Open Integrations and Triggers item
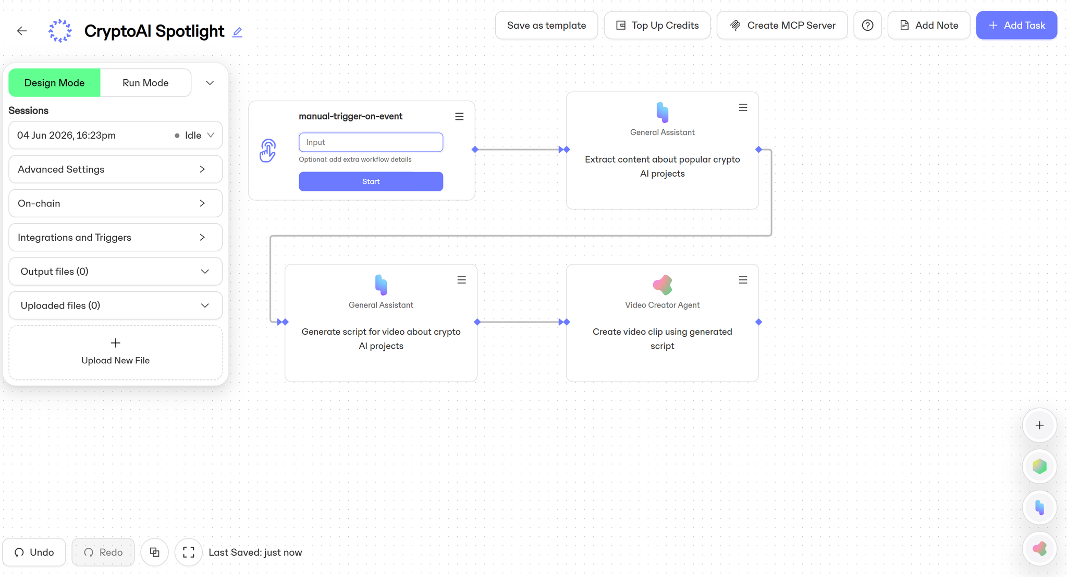This screenshot has height=577, width=1067. click(x=115, y=238)
